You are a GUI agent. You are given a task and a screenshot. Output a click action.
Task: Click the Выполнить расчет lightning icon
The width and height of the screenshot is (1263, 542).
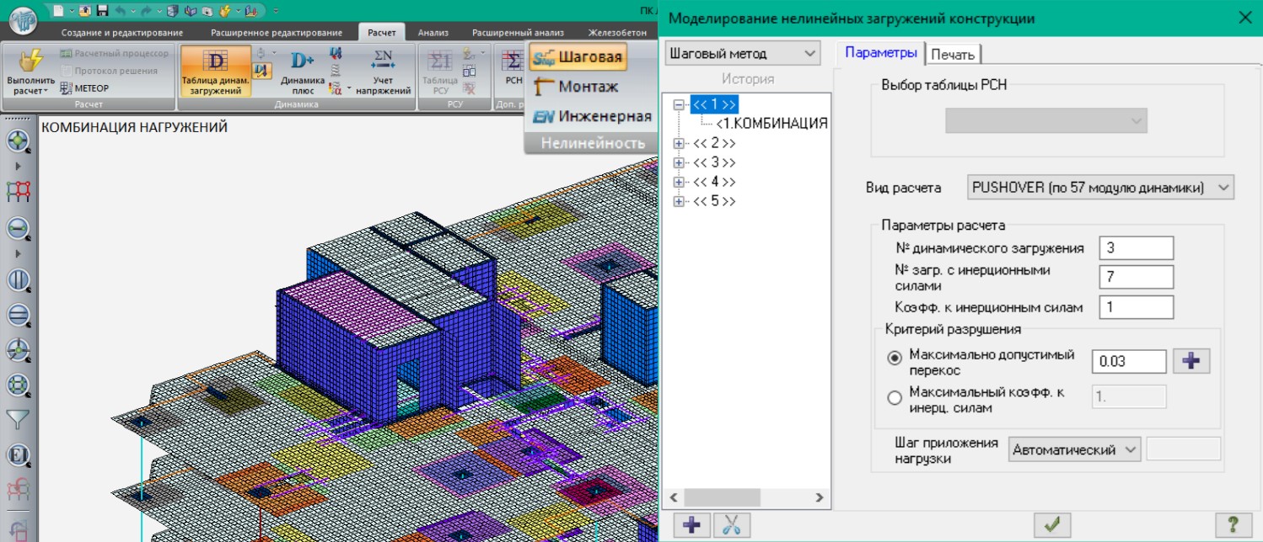(30, 61)
